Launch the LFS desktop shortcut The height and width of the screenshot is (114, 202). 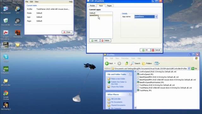coord(18,10)
